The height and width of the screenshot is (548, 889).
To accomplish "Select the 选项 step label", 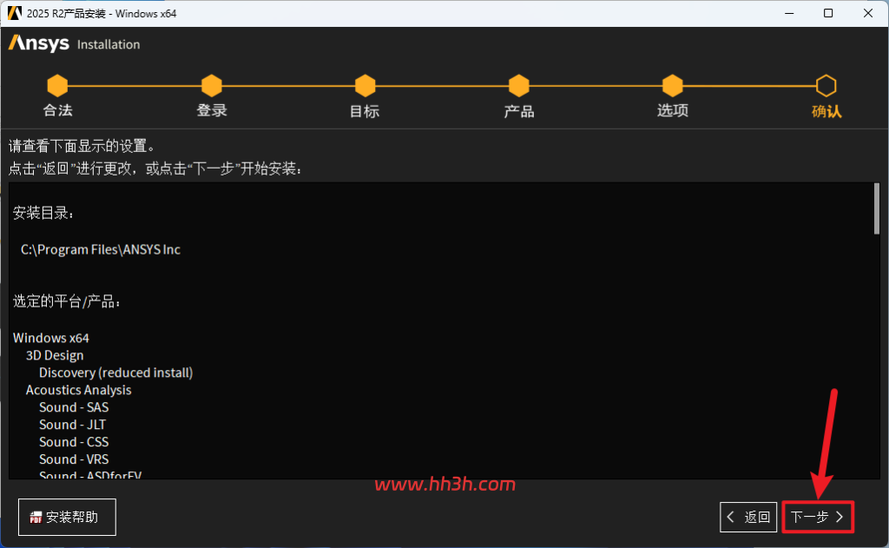I will click(673, 110).
